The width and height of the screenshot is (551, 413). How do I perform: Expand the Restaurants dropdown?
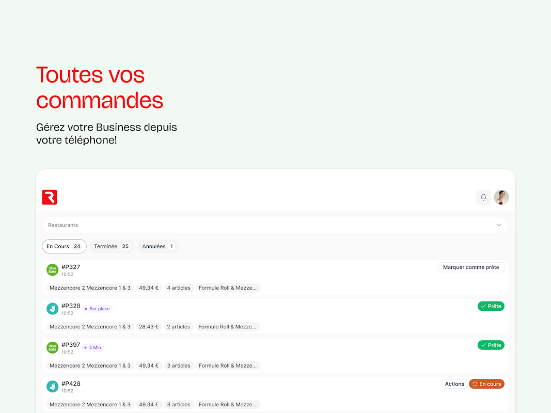click(x=275, y=225)
